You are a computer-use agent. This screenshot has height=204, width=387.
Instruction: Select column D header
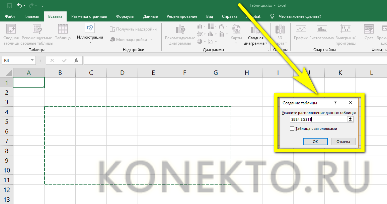pyautogui.click(x=122, y=72)
